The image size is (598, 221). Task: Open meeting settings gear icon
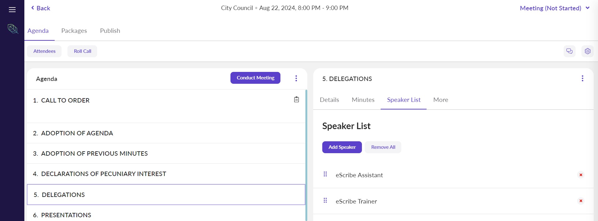(x=587, y=51)
